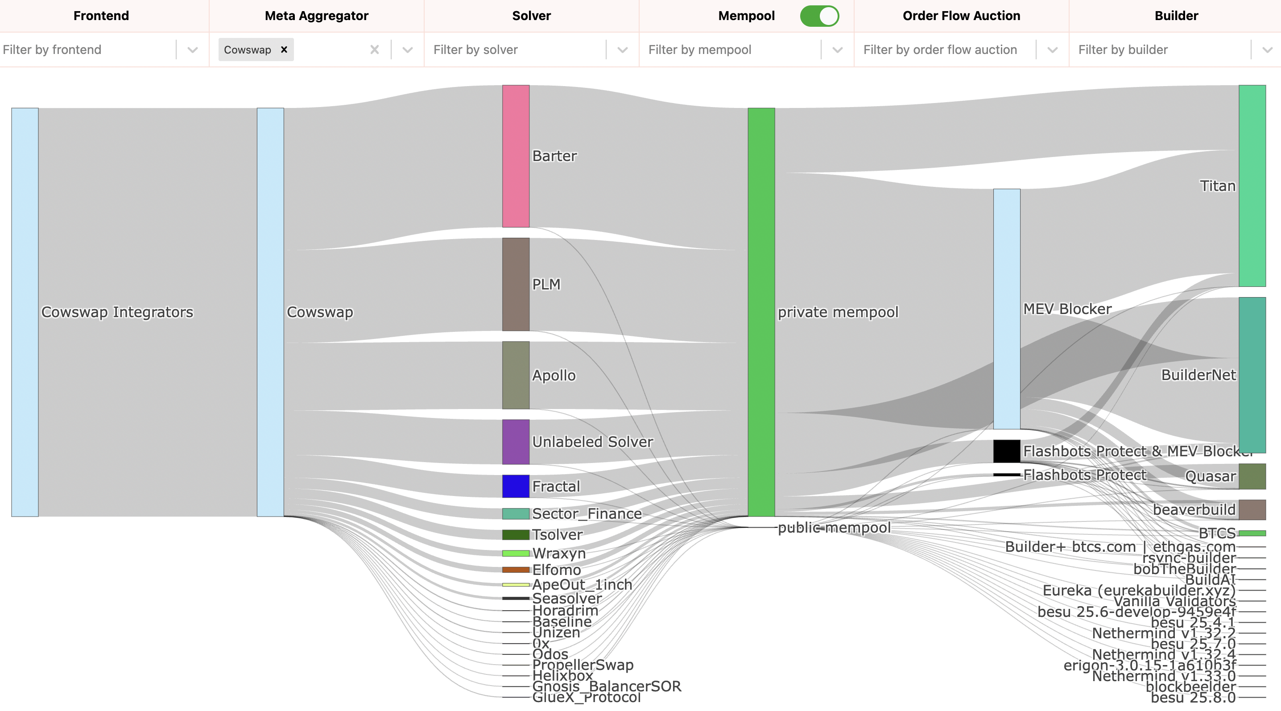Select the pink Barter solver node

[x=516, y=156]
